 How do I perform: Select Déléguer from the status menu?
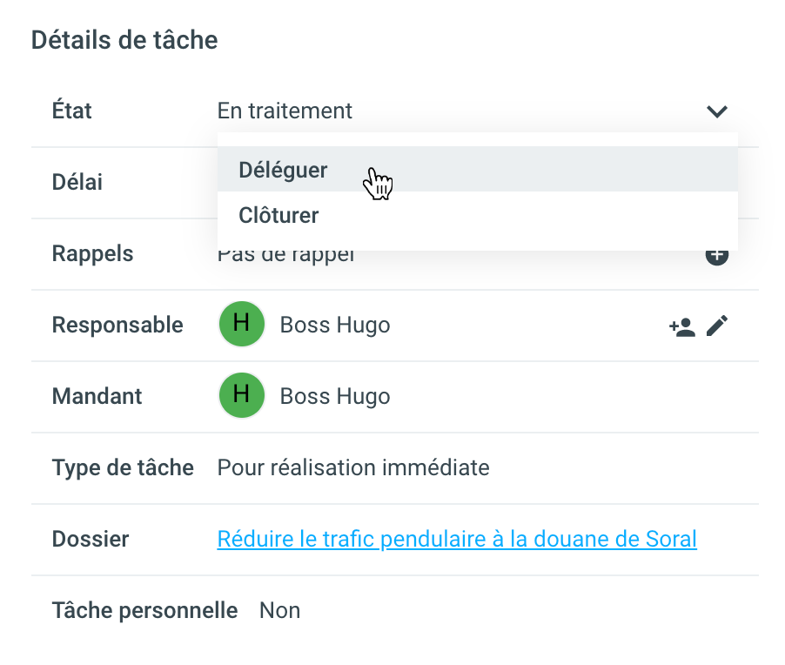click(283, 170)
